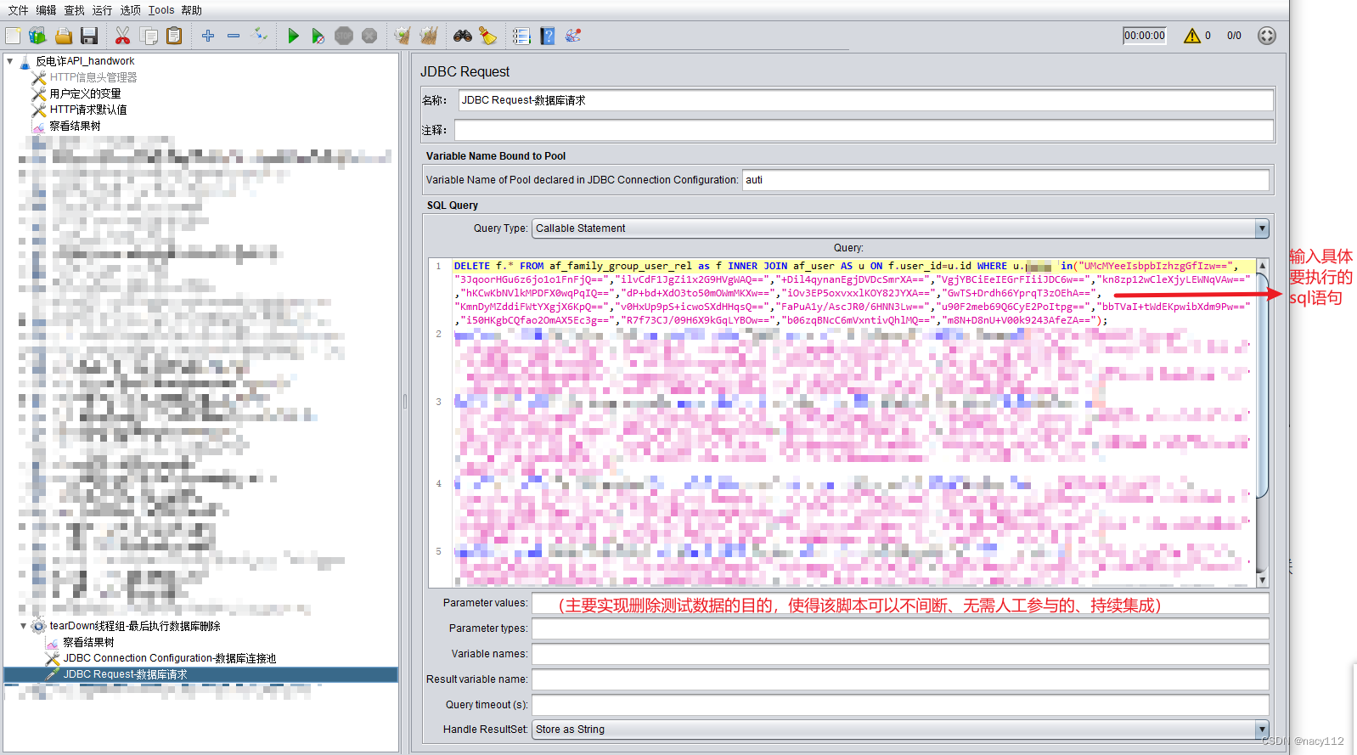Click the Copy icon in toolbar
Image resolution: width=1357 pixels, height=755 pixels.
coord(149,36)
